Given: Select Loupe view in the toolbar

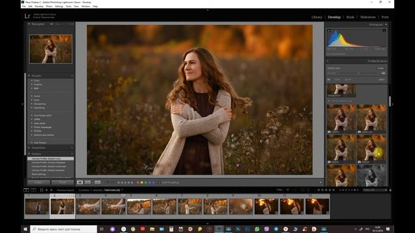Looking at the screenshot, I should [80, 183].
